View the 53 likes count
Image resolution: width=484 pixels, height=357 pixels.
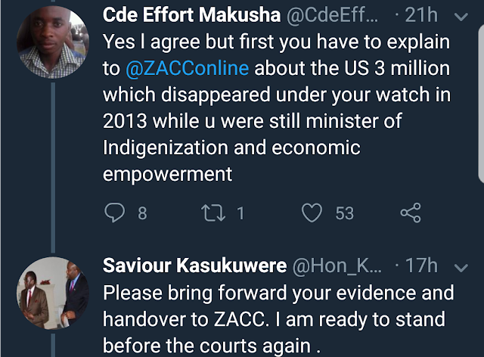[x=344, y=214]
